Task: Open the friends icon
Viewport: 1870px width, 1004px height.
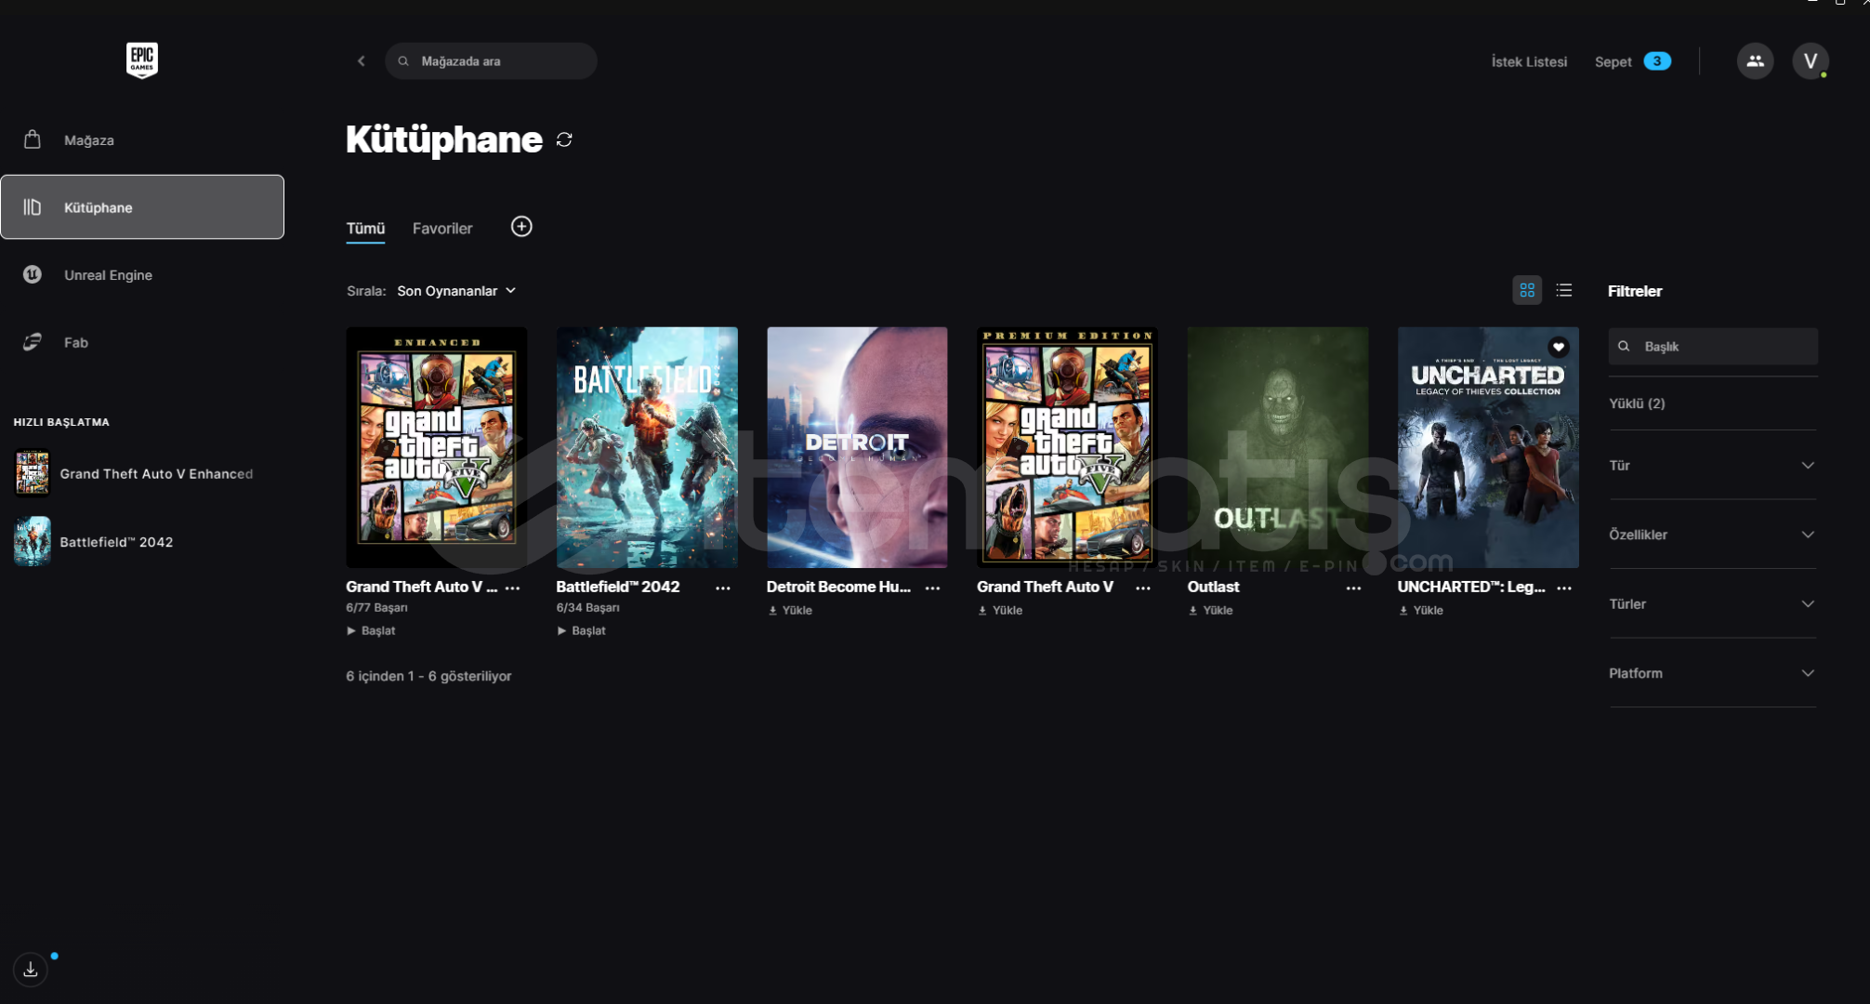Action: click(x=1755, y=61)
